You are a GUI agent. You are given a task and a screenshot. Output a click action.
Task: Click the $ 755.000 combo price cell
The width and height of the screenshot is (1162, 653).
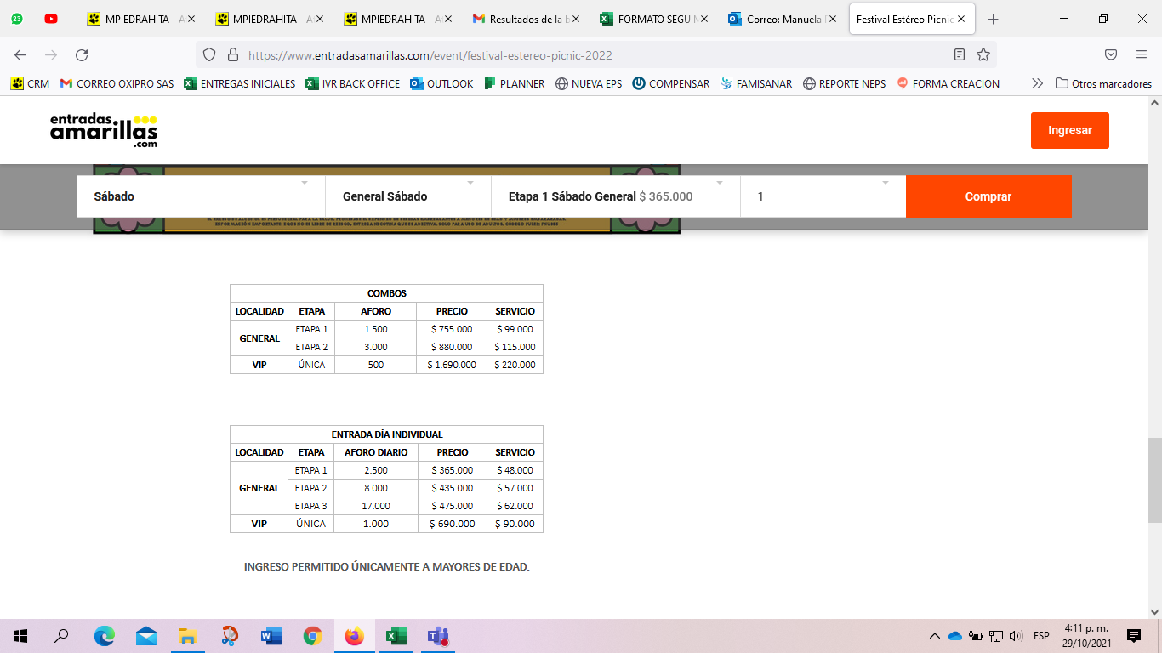tap(452, 329)
